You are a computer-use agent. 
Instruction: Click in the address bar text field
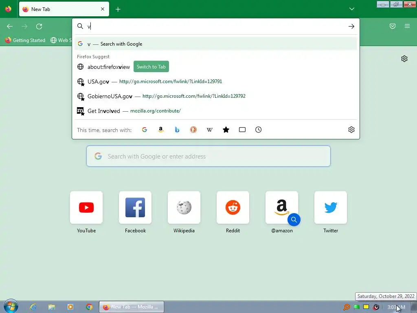tap(215, 26)
